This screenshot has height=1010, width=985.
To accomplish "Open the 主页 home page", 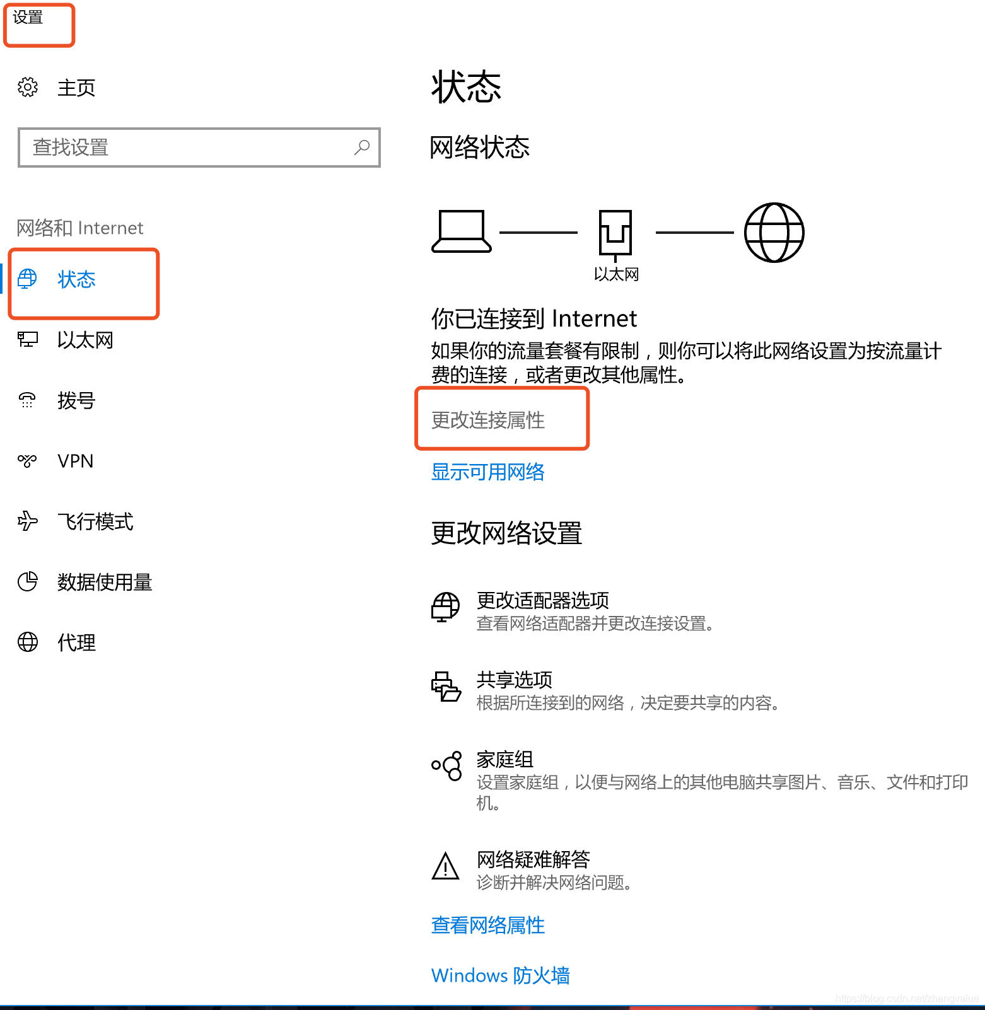I will tap(76, 88).
